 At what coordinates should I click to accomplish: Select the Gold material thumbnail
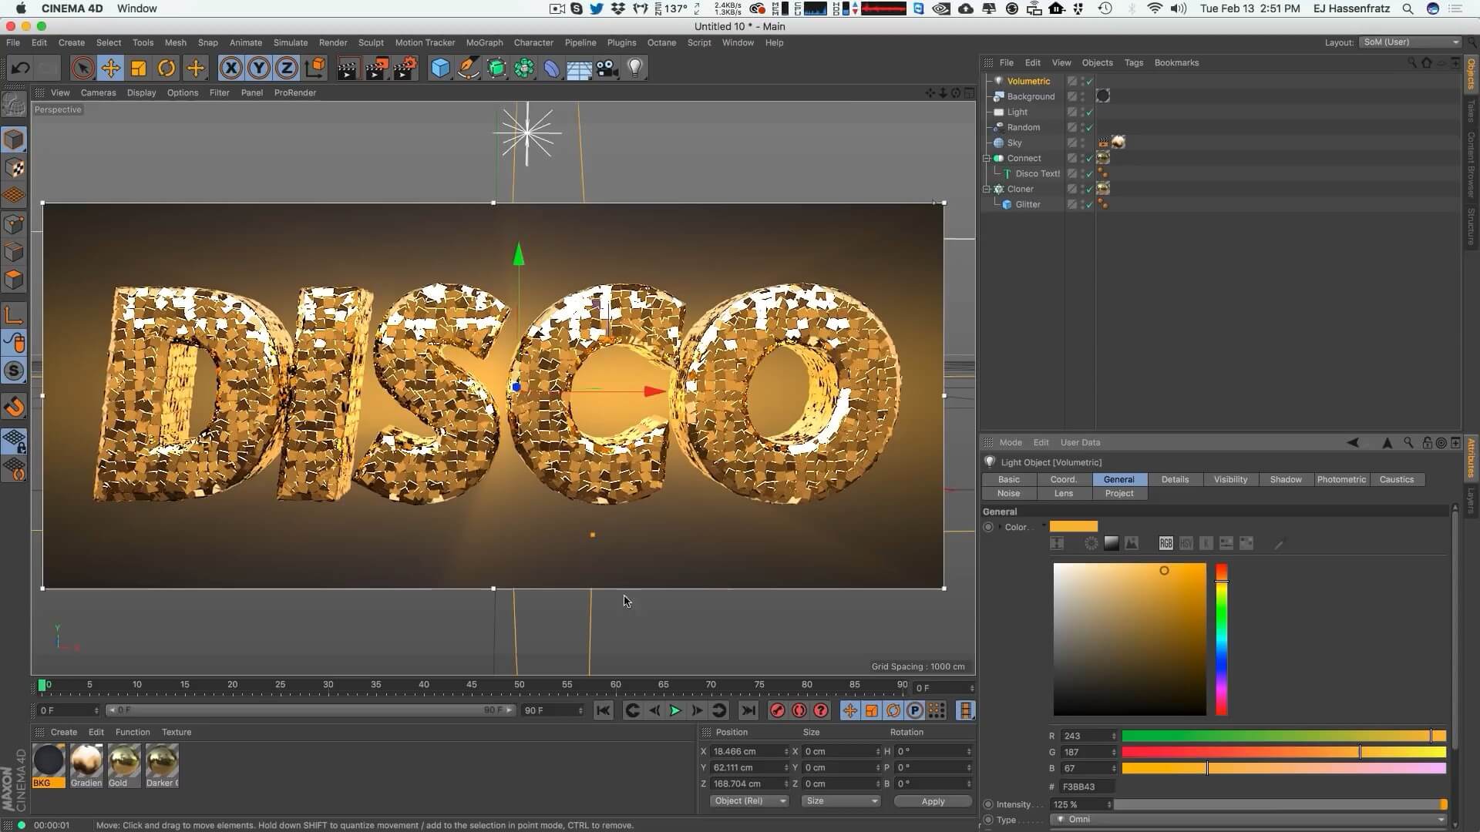[x=123, y=762]
